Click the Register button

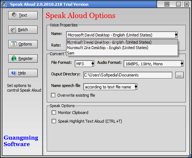23,58
